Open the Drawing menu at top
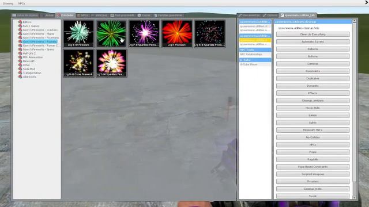369x207 pixels. tap(8, 3)
